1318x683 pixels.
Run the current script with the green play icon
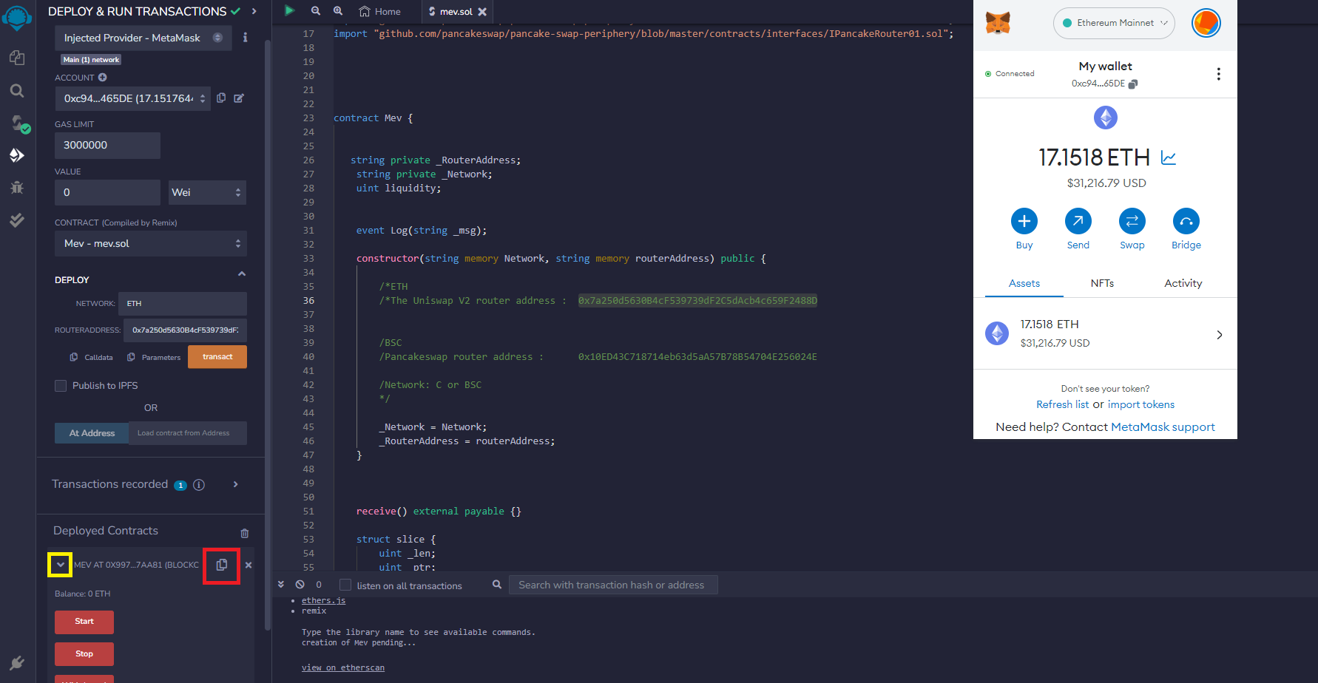[289, 11]
